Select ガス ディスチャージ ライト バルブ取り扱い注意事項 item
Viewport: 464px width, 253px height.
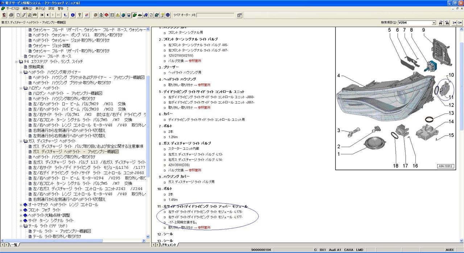pyautogui.click(x=88, y=146)
